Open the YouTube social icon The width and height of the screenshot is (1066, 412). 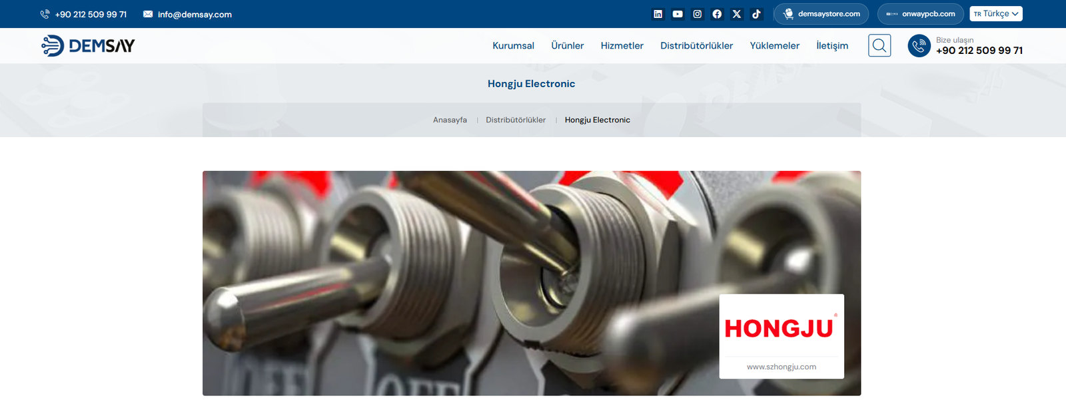click(678, 14)
